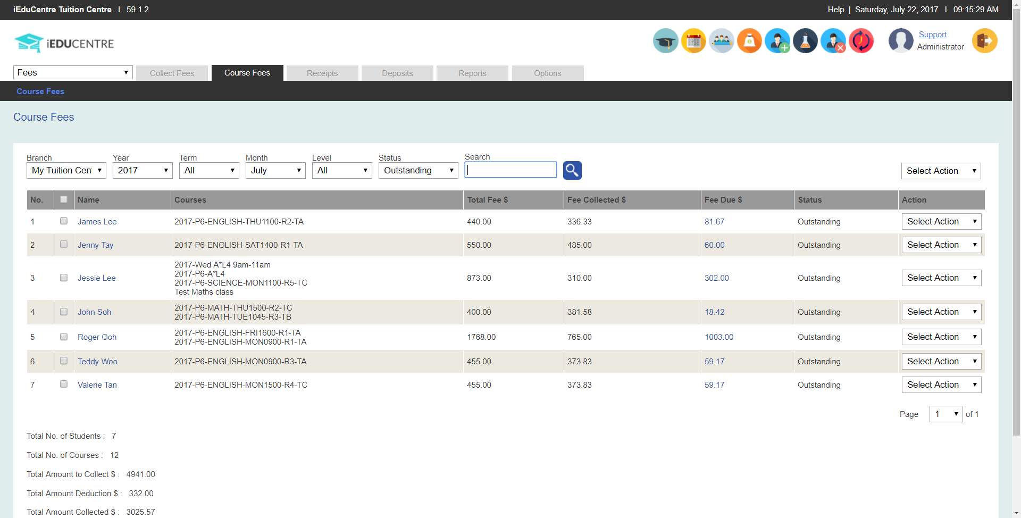Tick the checkbox for James Lee
This screenshot has height=518, width=1021.
point(64,221)
